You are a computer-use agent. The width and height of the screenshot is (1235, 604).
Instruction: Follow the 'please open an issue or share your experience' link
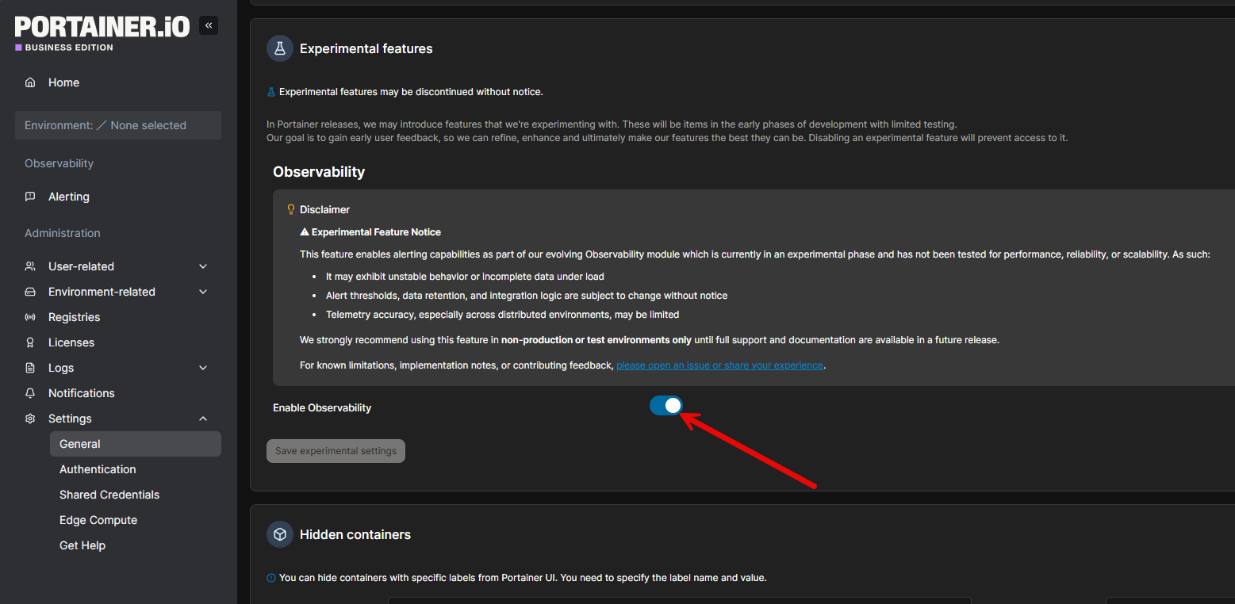720,365
